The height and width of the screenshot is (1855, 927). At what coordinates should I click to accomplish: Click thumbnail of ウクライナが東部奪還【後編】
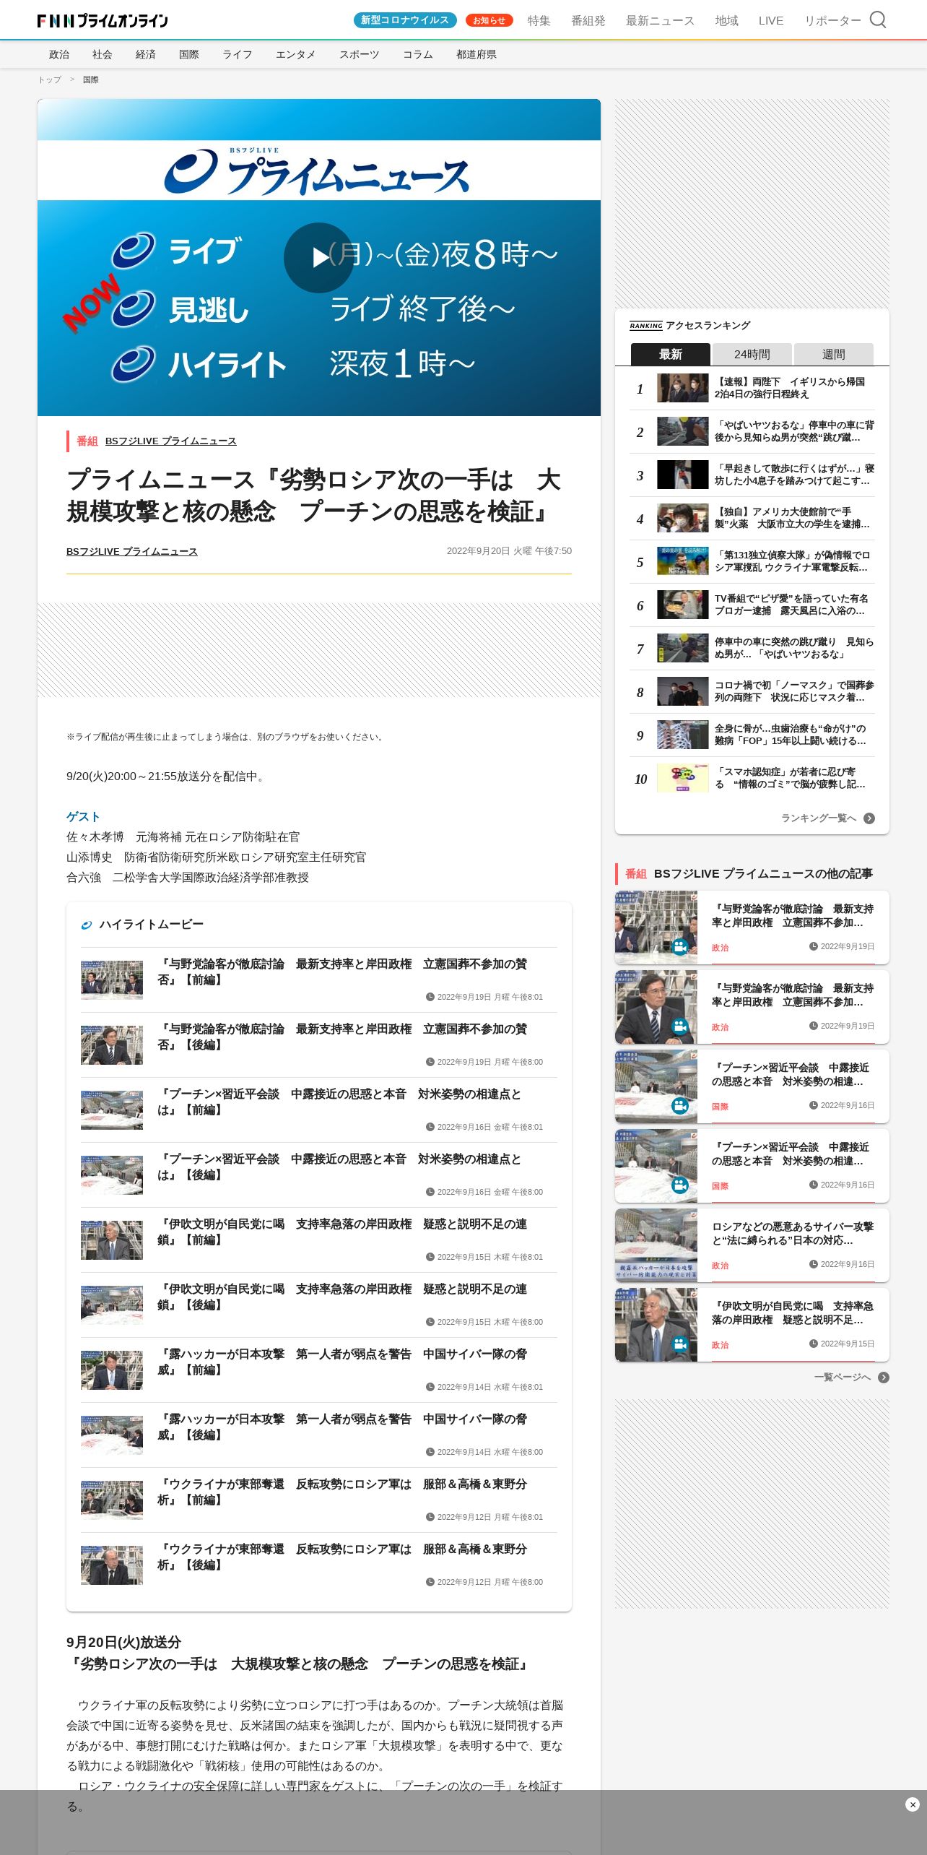click(x=112, y=1565)
